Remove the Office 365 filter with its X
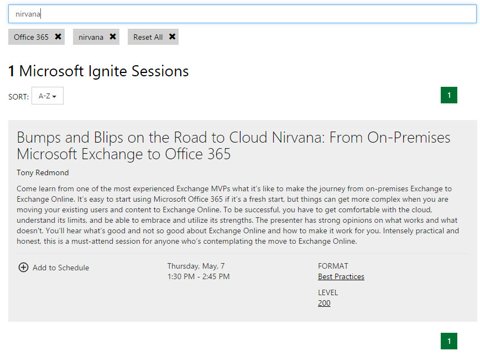This screenshot has height=356, width=480. (58, 37)
